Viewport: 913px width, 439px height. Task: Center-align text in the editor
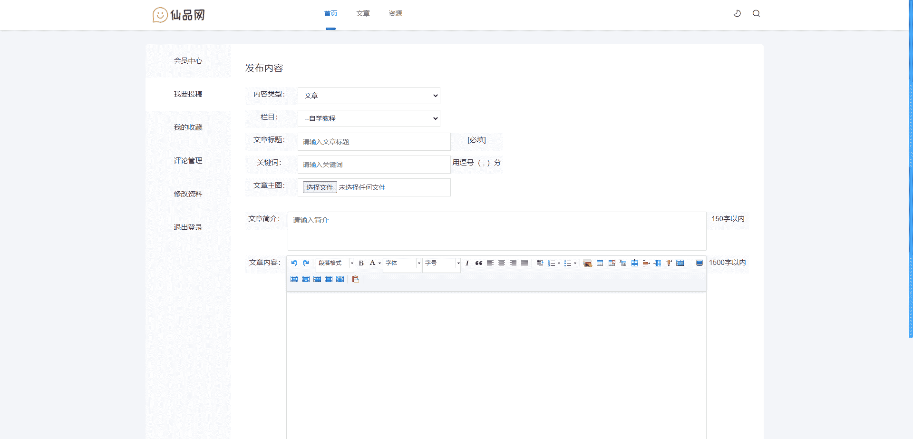pos(502,263)
